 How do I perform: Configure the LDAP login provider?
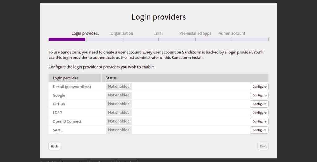(259, 113)
